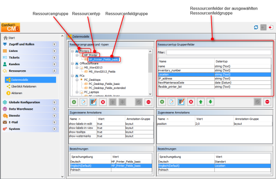Viewport: 276px width, 179px height.
Task: Select the Printers resource group
Action: 85,51
